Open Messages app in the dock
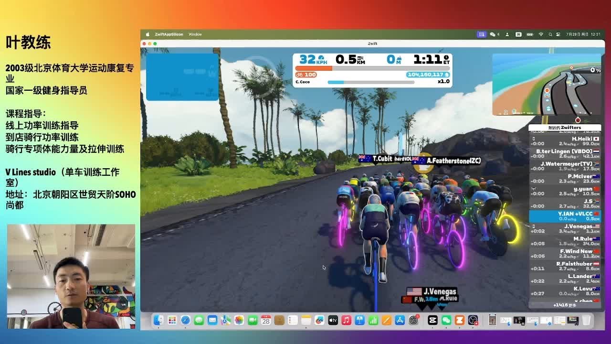Screen dimensions: 611x344 (x=199, y=320)
